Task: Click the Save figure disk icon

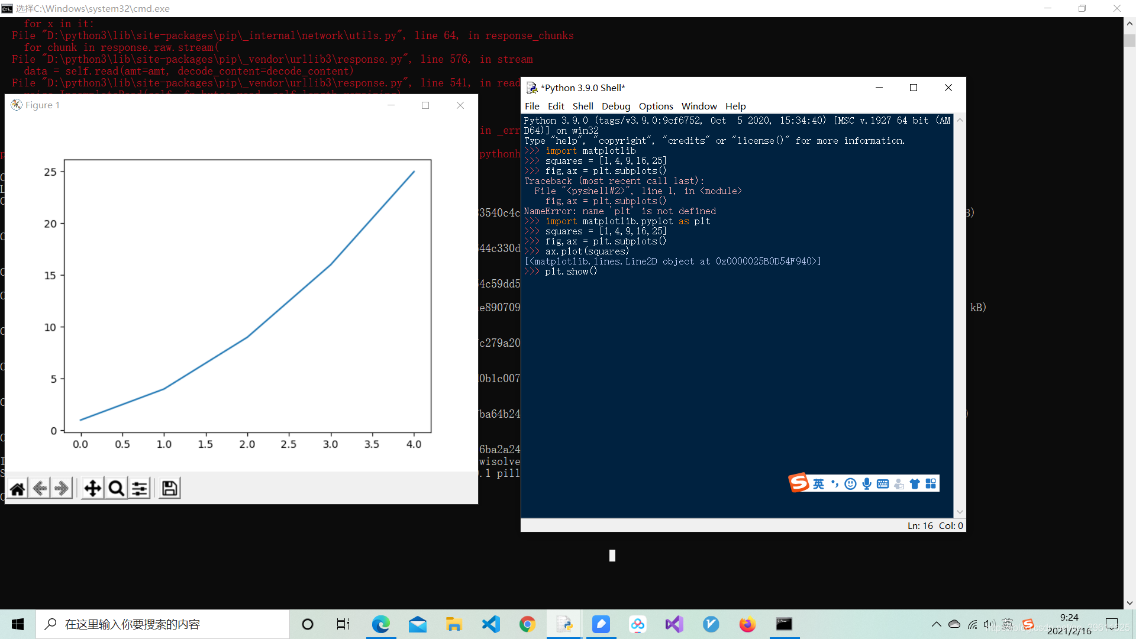Action: coord(169,489)
